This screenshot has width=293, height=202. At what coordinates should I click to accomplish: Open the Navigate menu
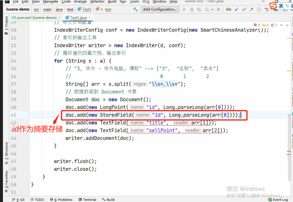[51, 1]
